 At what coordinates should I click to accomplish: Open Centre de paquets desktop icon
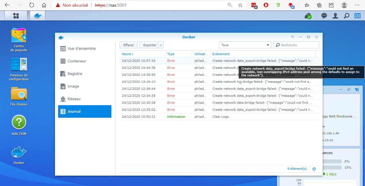coord(19,36)
